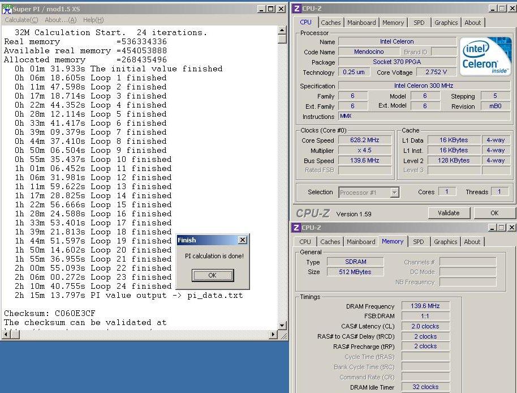
Task: Click the Super PI vertical scrollbar up arrow
Action: click(282, 31)
